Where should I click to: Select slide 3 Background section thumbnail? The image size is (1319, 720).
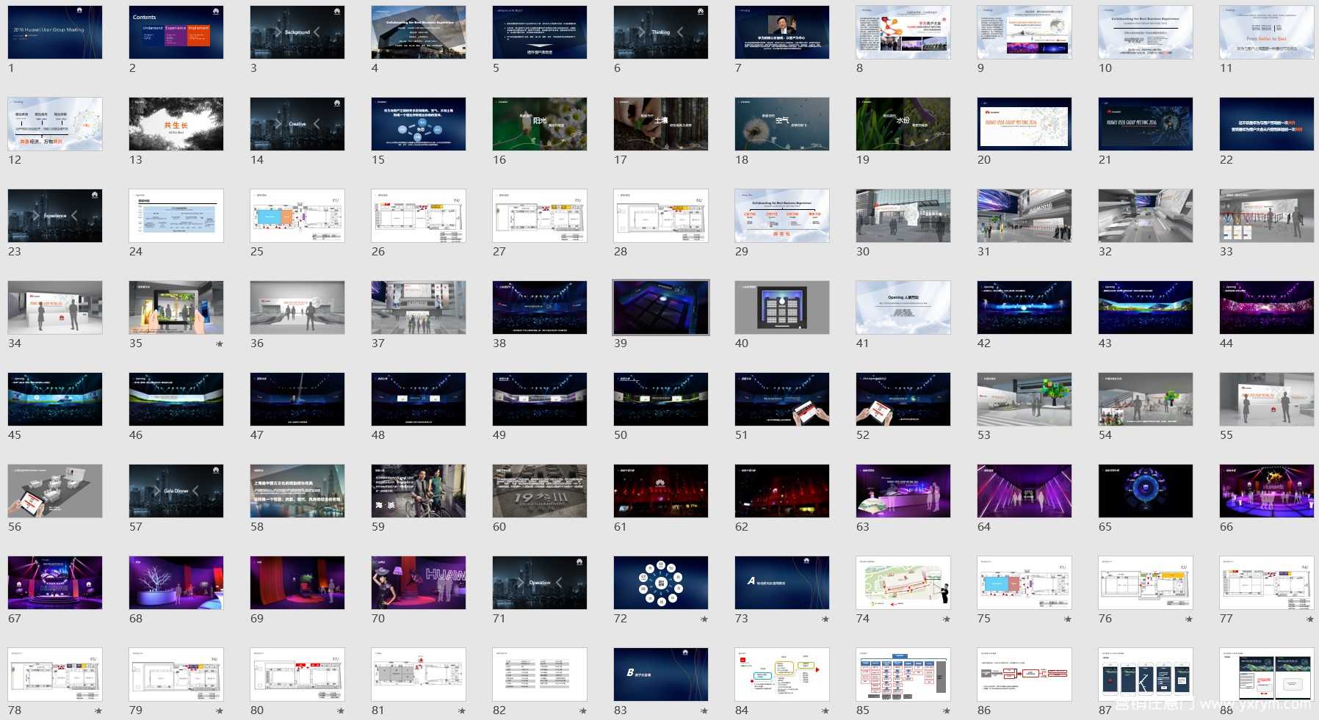coord(297,32)
